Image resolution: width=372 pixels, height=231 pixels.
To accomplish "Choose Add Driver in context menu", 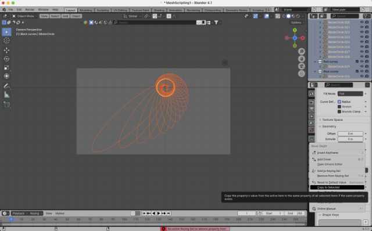I will [337, 160].
